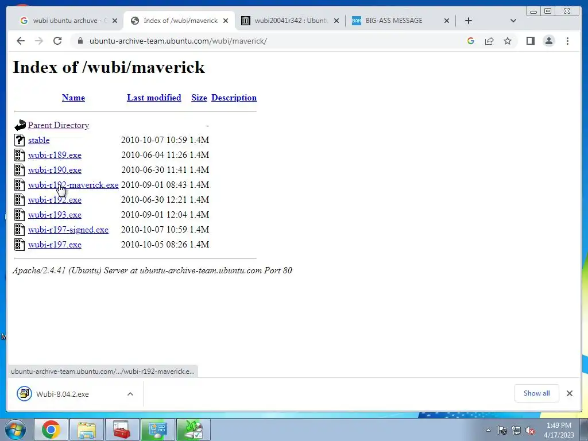Go back to the previous page
This screenshot has height=441, width=588.
(x=21, y=41)
